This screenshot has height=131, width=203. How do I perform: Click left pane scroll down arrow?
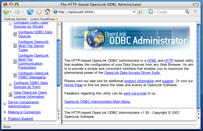59,118
